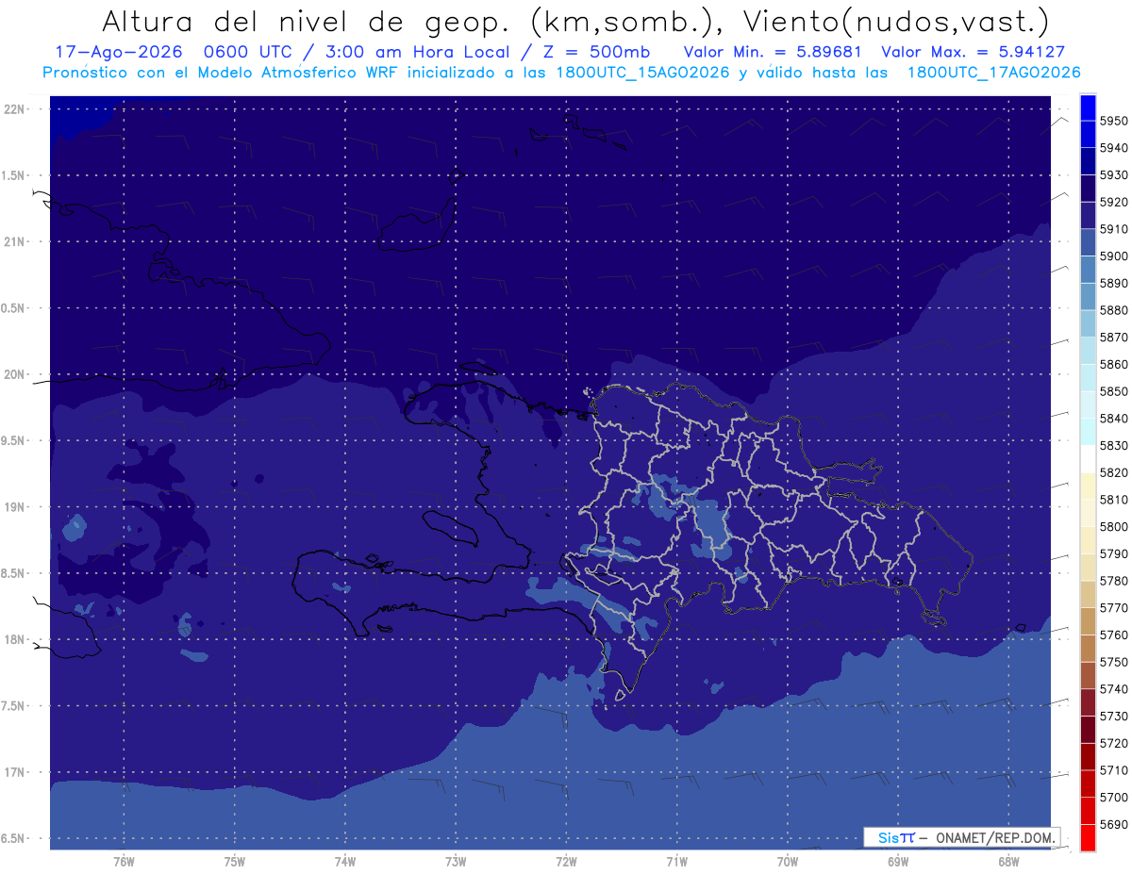Click latitude label '7.5N'

[x=14, y=706]
